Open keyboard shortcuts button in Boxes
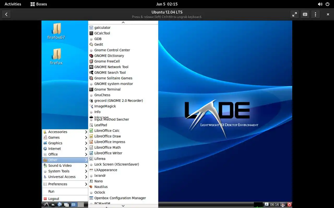Screen dimensions: 334x208 pos(305,14)
